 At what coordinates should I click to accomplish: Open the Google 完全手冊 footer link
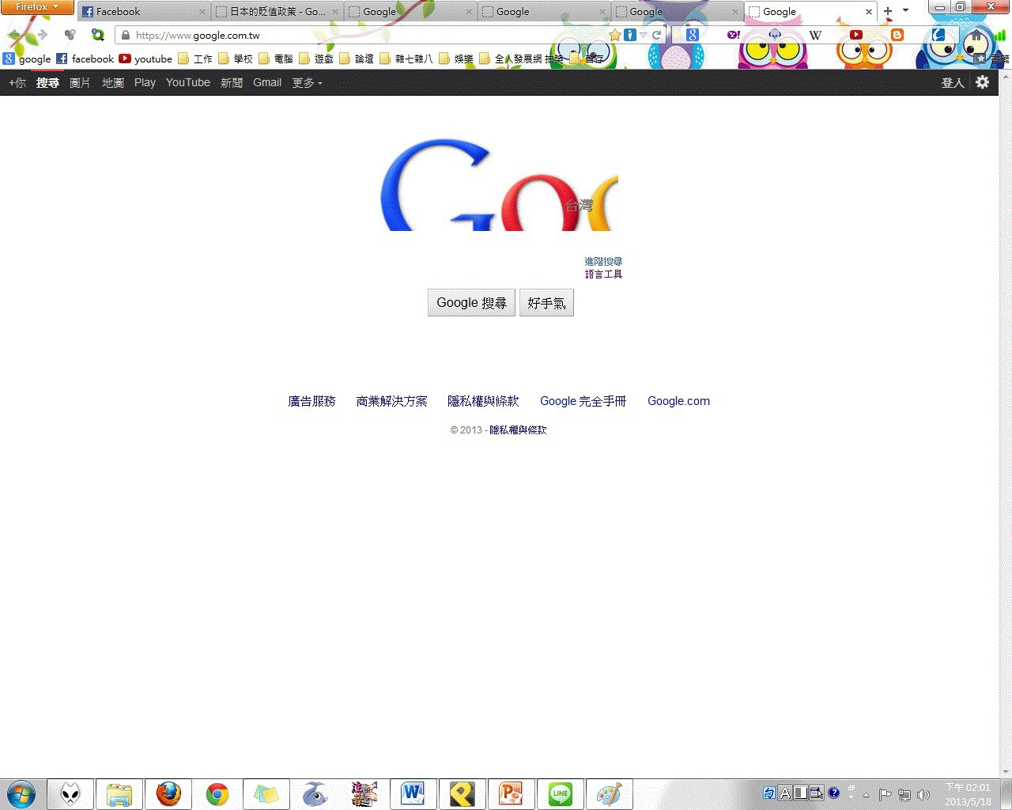583,401
